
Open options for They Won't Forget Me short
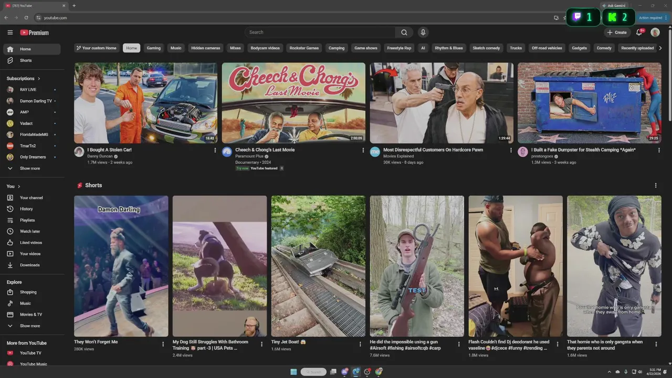(x=163, y=344)
